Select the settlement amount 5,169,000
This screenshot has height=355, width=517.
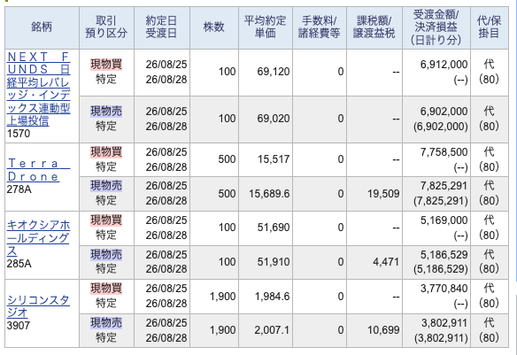pos(444,220)
